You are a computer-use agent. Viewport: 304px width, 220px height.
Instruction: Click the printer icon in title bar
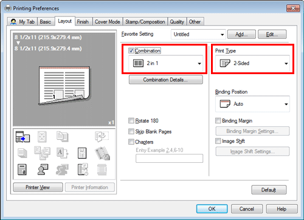click(x=8, y=8)
